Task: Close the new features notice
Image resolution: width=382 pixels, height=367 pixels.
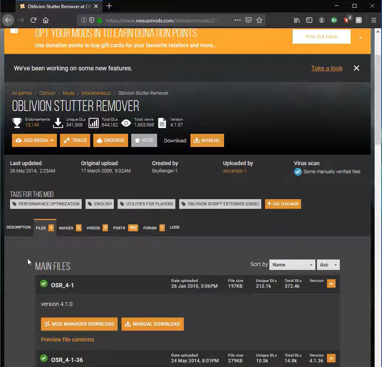Action: click(356, 68)
